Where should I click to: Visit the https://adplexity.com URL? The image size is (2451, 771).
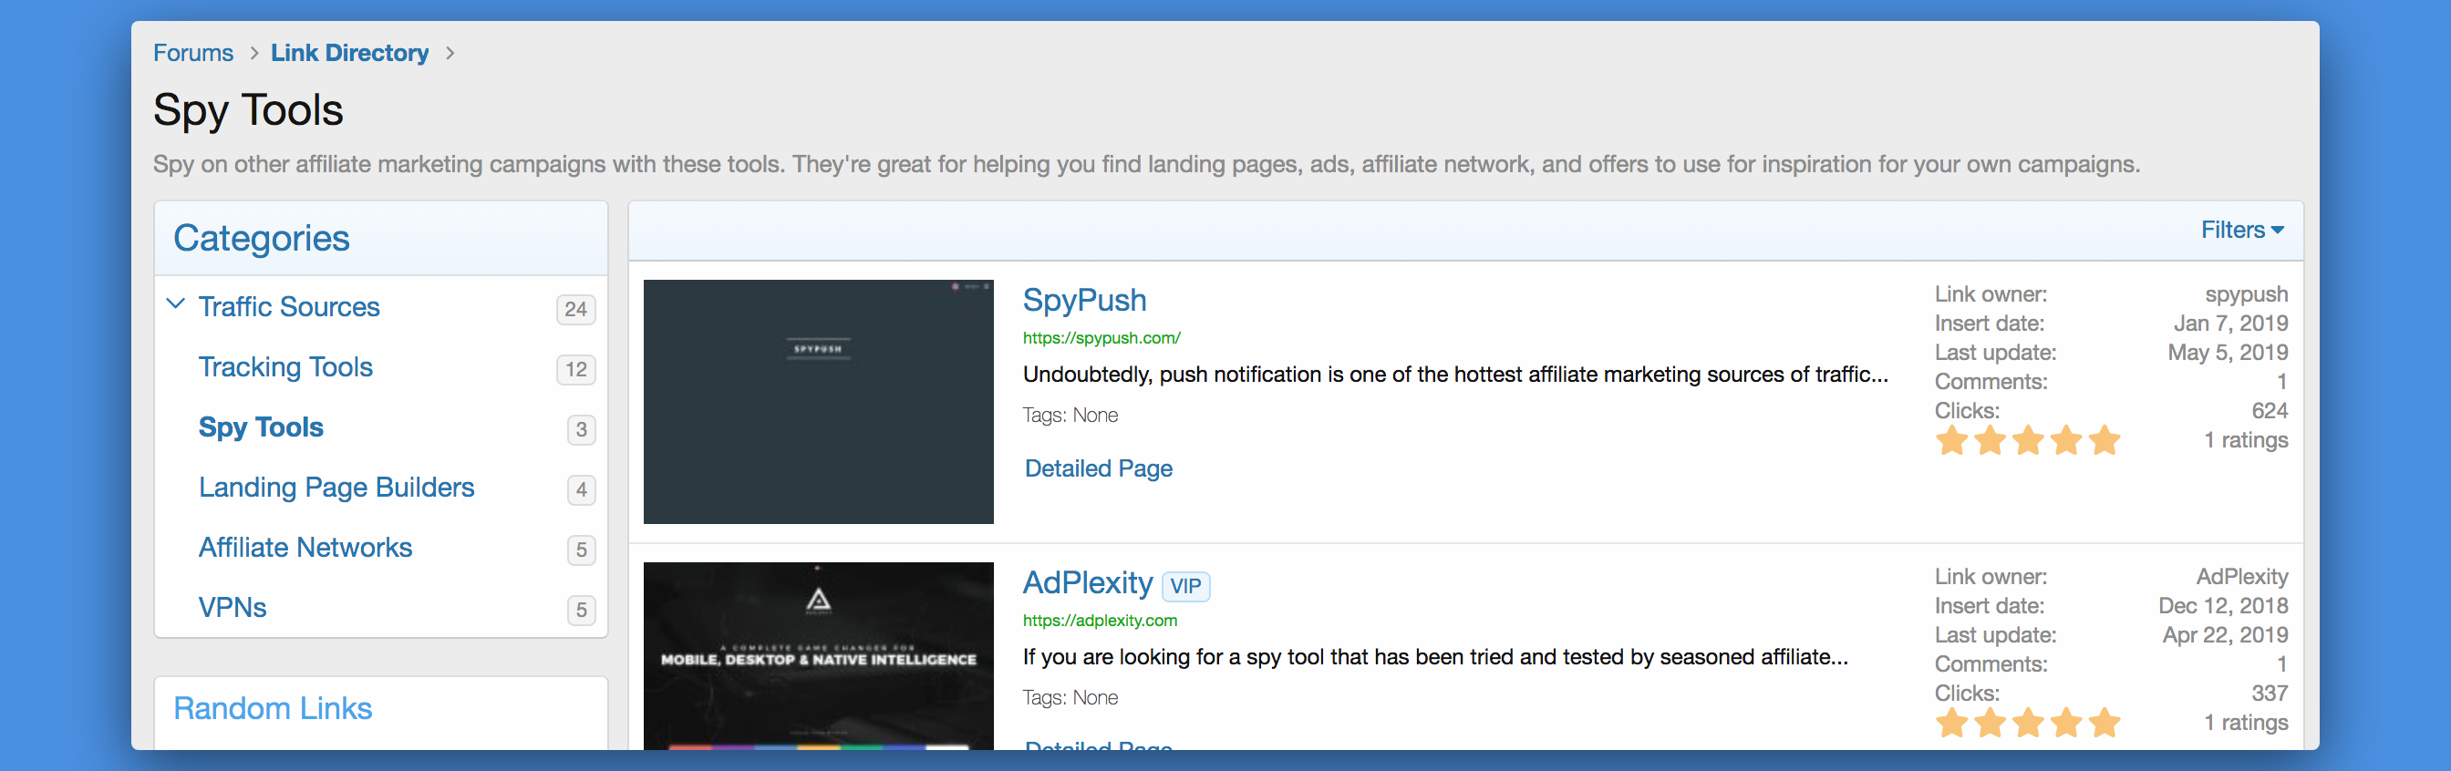[x=1099, y=621]
